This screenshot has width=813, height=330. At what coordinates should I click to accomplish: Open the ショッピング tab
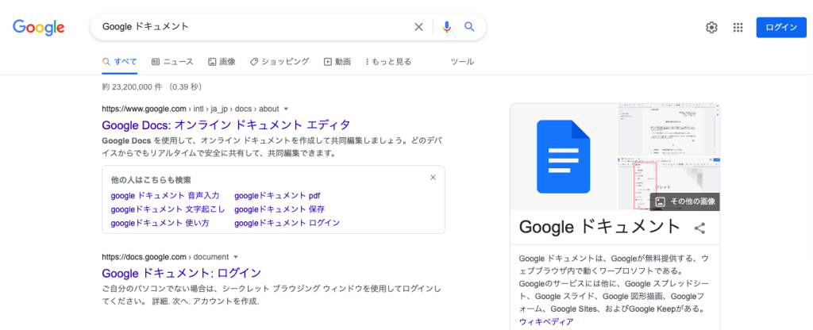coord(279,62)
